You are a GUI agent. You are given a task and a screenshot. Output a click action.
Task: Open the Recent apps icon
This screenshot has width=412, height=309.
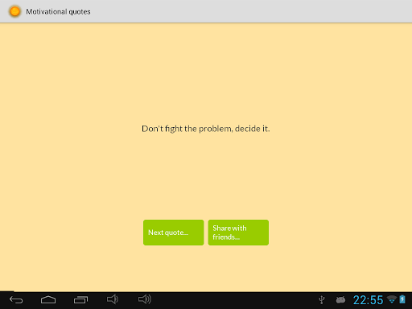click(80, 299)
